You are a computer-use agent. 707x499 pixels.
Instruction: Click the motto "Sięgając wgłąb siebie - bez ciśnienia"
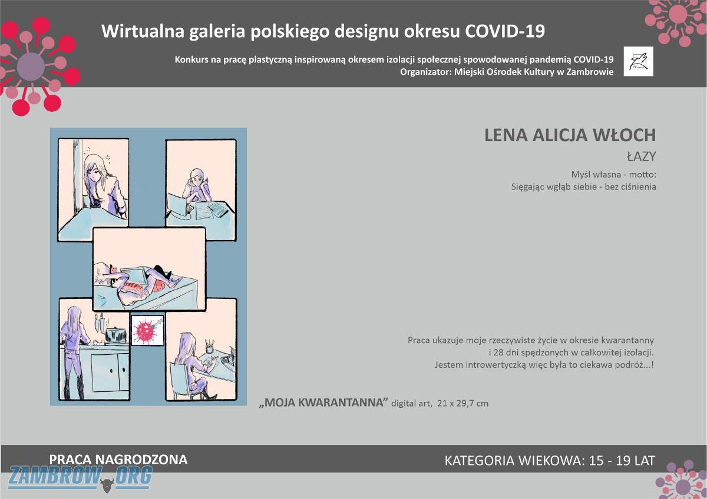pos(583,187)
